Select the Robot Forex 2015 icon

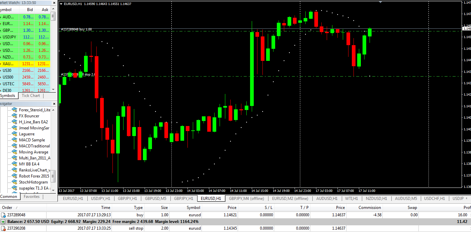[14, 176]
